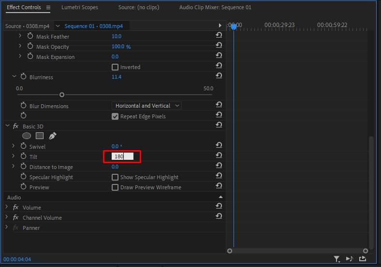Click the export frame icon at bottom right
This screenshot has width=381, height=267.
[363, 259]
